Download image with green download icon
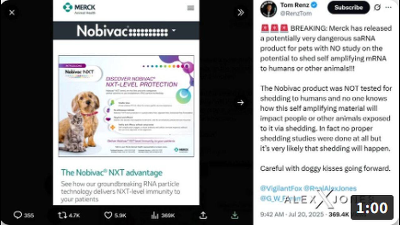400x225 pixels. click(x=235, y=215)
